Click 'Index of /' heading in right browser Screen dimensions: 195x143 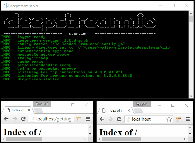[x=118, y=132]
